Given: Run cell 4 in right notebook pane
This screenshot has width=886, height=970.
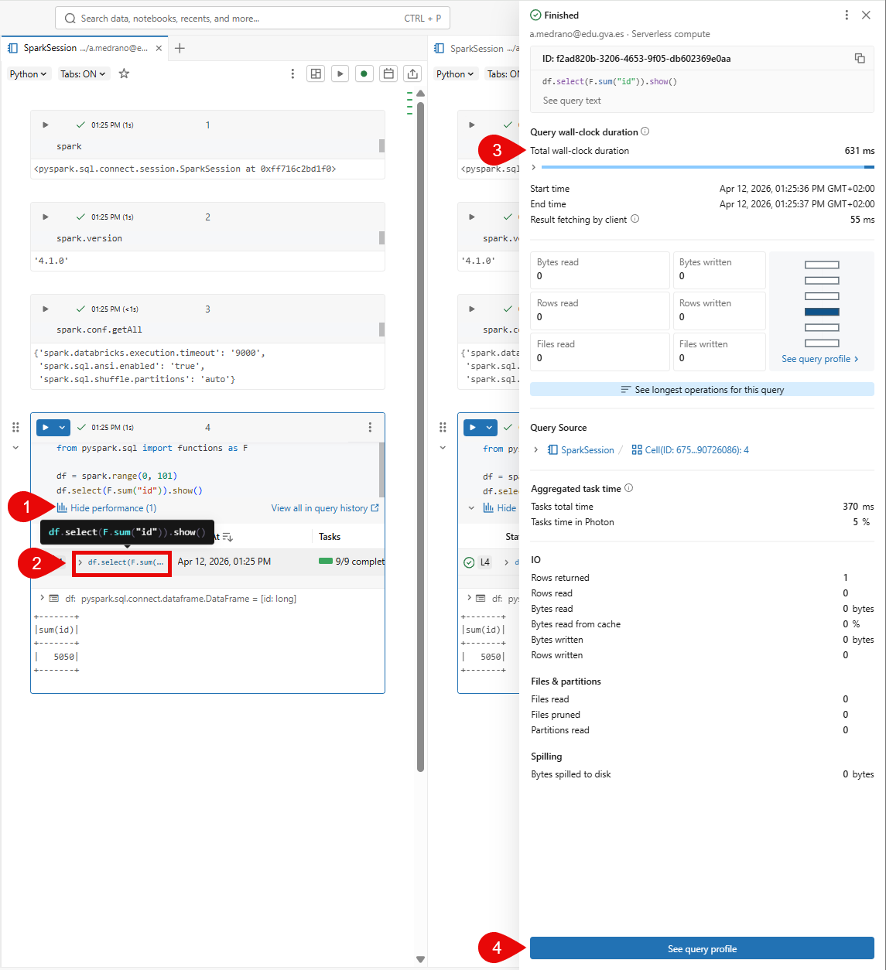Looking at the screenshot, I should click(472, 427).
